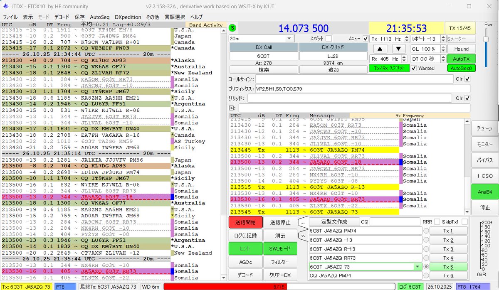Click the プリフィックス field containing VP2,5H1,S9,TO0,S79
Image resolution: width=499 pixels, height=290 pixels.
(x=362, y=88)
